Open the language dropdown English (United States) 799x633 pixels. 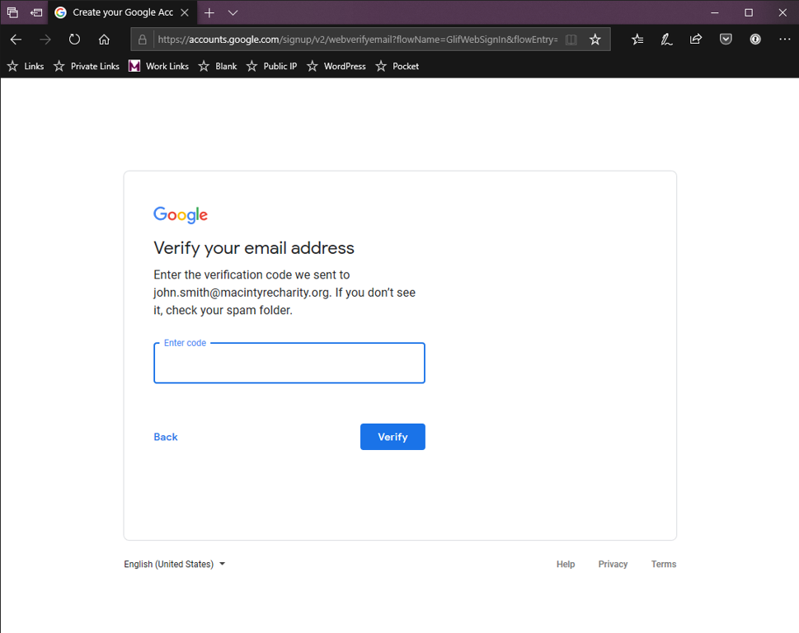tap(175, 565)
